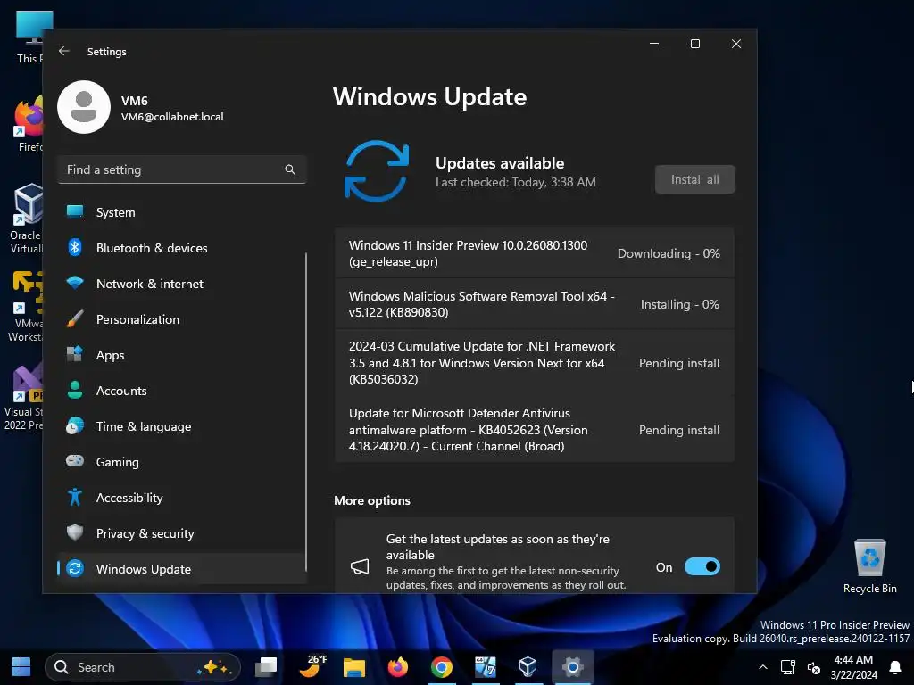
Task: Open Task View on the taskbar
Action: point(266,667)
